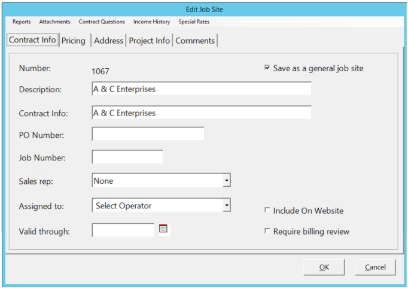Open Contract Questions menu item
This screenshot has width=408, height=288.
pyautogui.click(x=102, y=22)
